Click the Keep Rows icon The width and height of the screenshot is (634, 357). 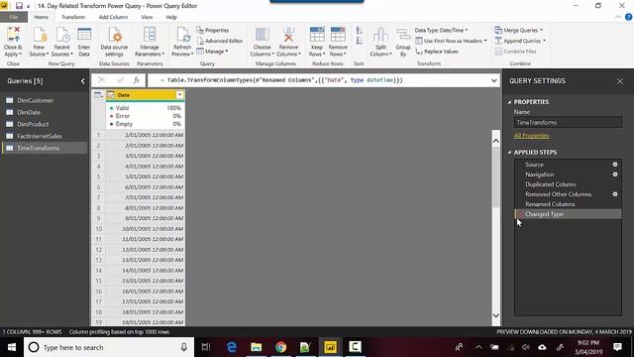(x=317, y=35)
